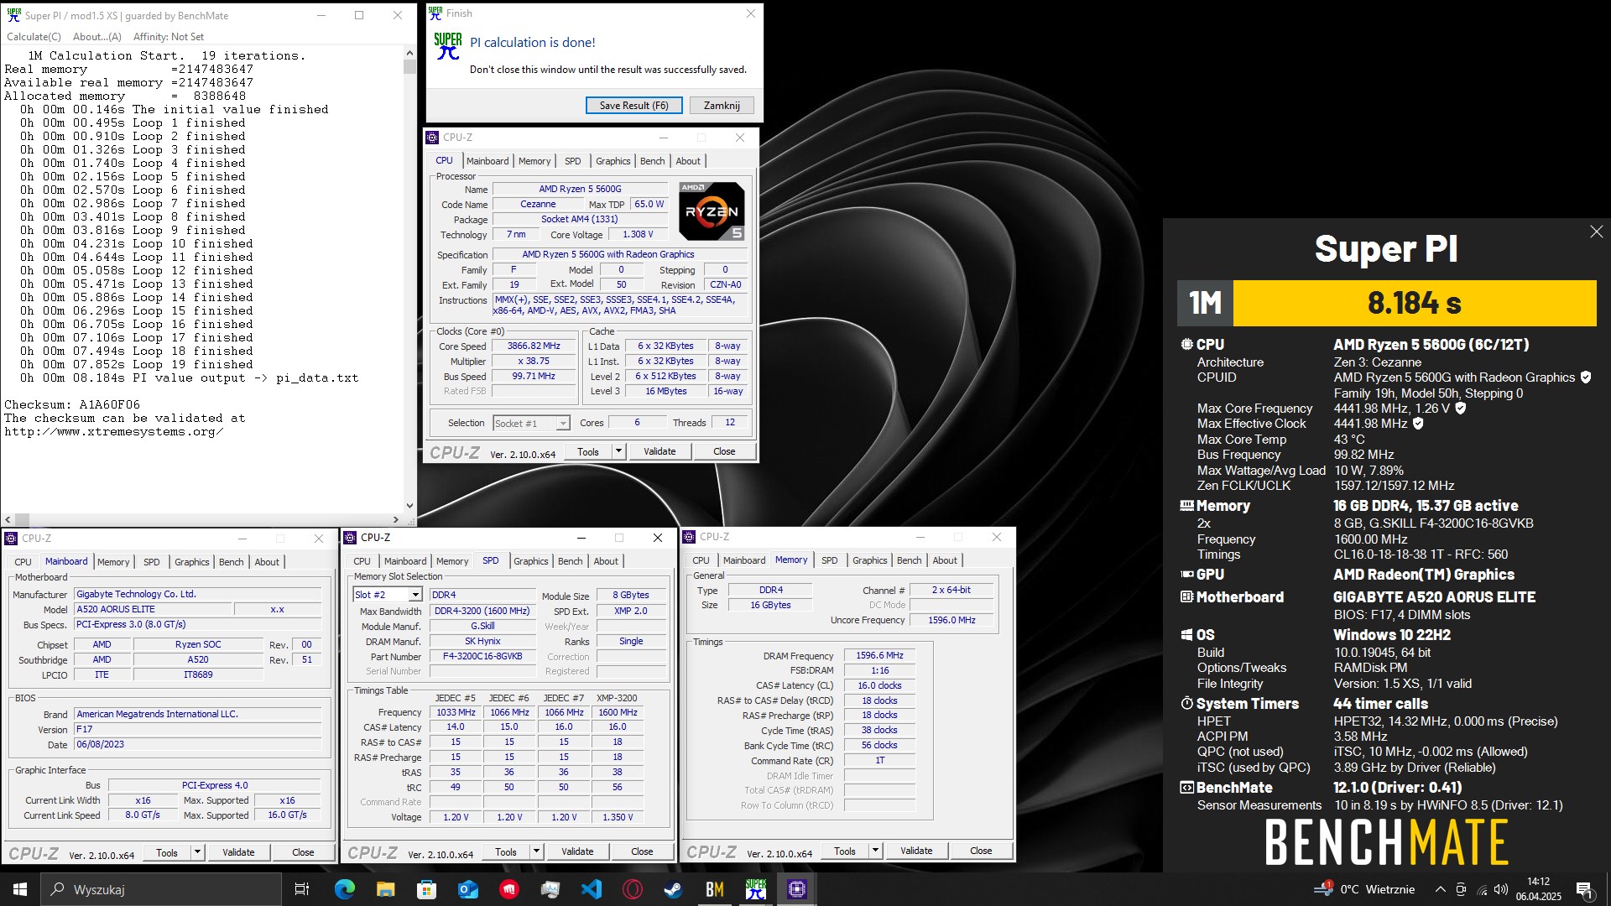Open SPD tab in the Mainboard CPU-Z window

151,562
